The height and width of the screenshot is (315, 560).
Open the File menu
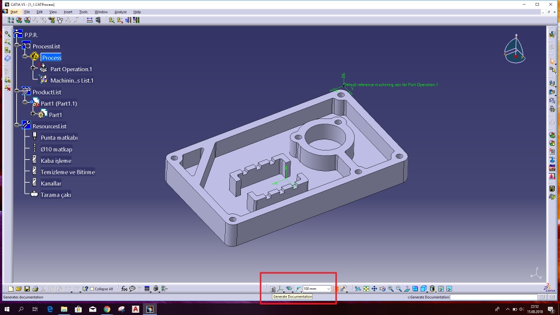pos(27,12)
